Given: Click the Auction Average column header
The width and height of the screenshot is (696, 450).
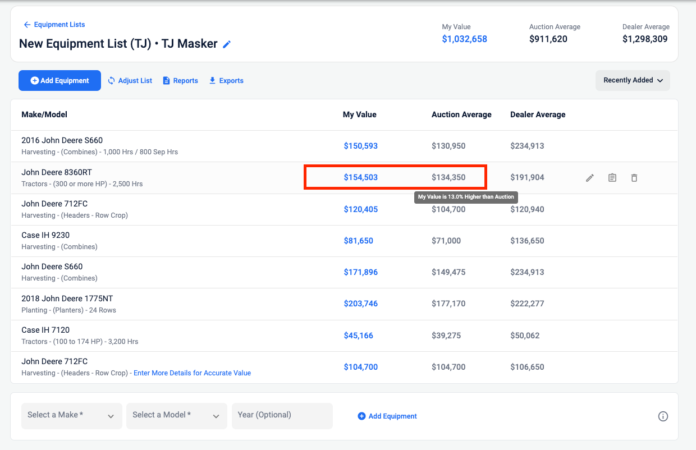Looking at the screenshot, I should [461, 114].
